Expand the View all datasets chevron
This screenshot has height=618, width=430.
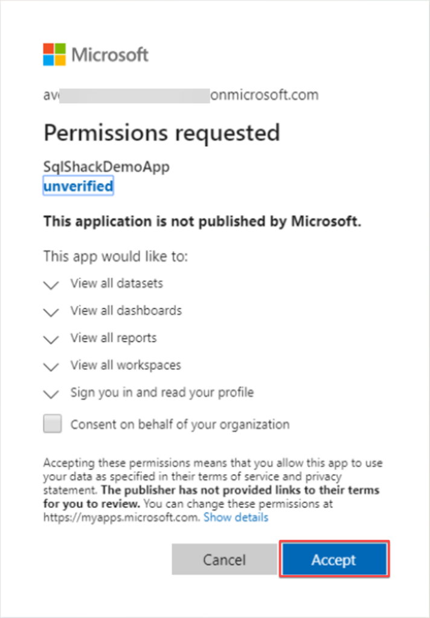click(52, 285)
